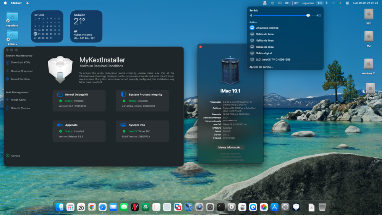Open the Trash in the Dock

322,207
